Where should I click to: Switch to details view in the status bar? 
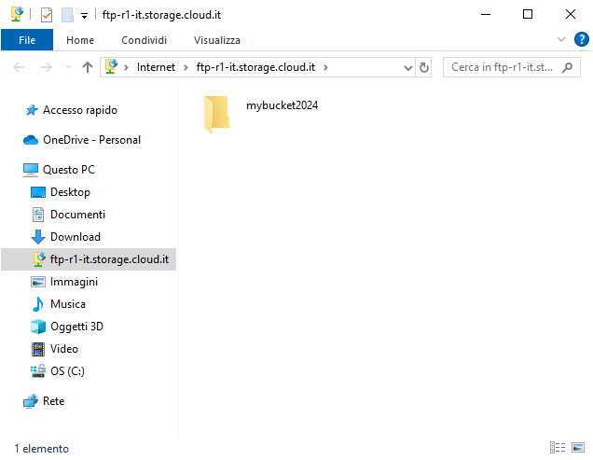(558, 448)
